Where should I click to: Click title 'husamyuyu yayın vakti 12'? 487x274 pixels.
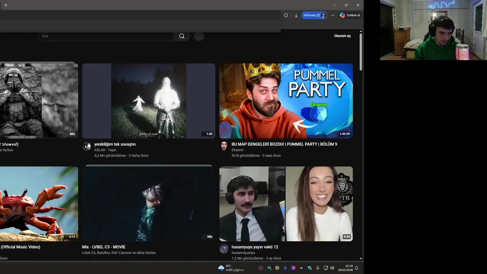[x=255, y=247]
